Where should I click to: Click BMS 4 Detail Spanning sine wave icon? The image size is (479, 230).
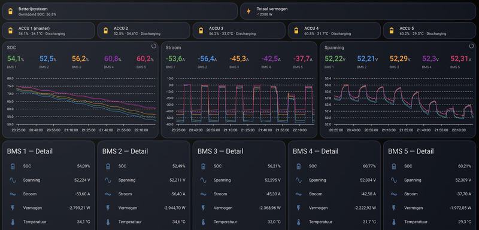point(298,180)
